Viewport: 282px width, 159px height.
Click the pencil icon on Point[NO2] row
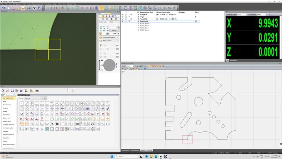tap(123, 19)
